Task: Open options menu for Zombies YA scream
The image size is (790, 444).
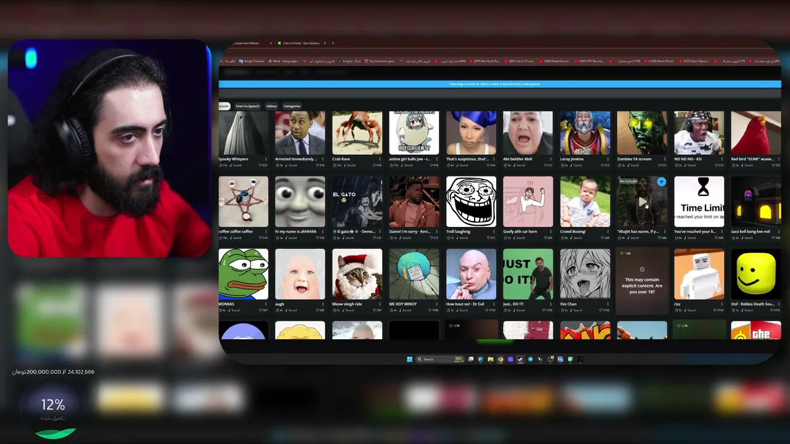Action: point(665,159)
